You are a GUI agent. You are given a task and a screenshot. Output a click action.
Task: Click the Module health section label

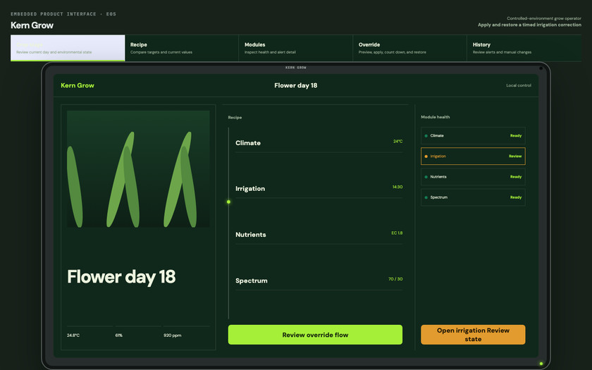coord(436,117)
